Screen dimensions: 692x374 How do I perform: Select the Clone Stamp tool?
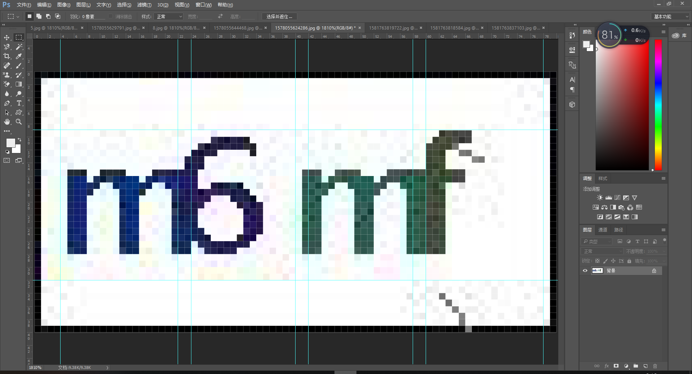pyautogui.click(x=7, y=75)
